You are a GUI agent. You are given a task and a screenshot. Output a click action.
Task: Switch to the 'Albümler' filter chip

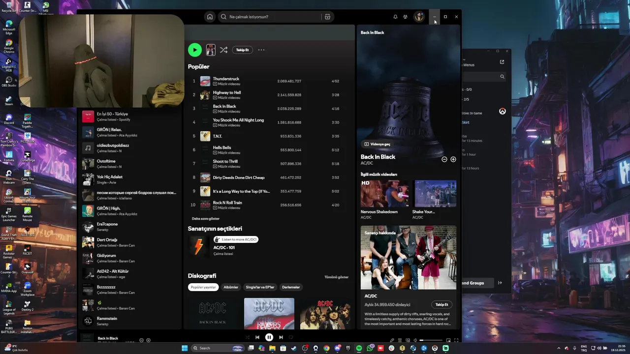click(x=231, y=287)
